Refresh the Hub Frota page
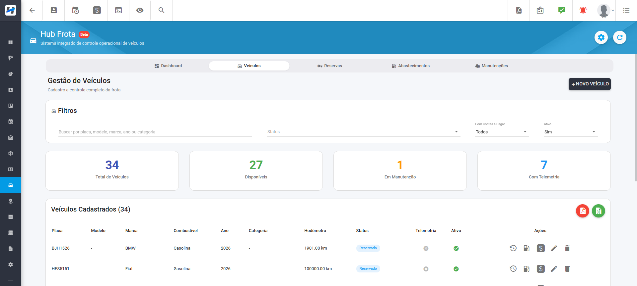Viewport: 637px width, 286px height. [x=620, y=37]
